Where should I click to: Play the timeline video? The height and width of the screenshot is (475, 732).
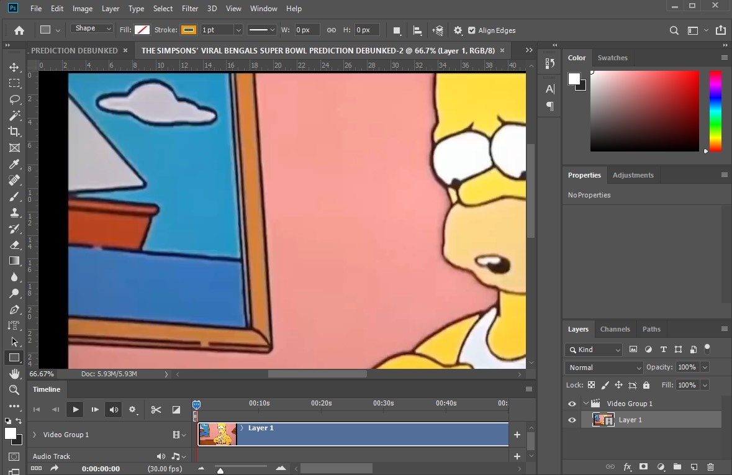75,410
